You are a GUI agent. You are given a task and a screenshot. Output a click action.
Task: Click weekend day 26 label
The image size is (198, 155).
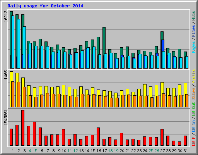pyautogui.click(x=157, y=151)
